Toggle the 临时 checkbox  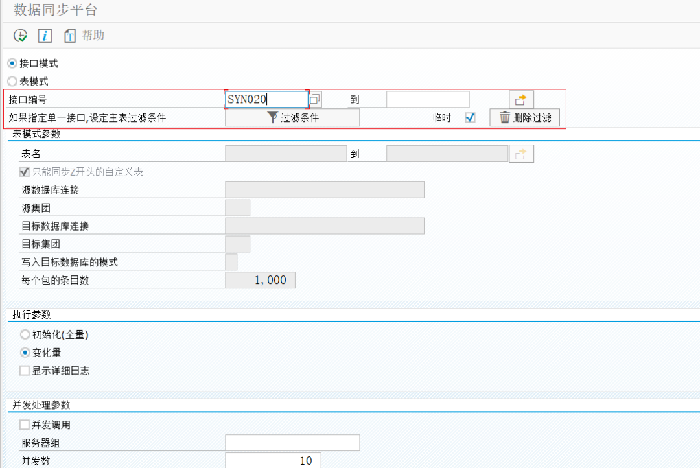(470, 117)
